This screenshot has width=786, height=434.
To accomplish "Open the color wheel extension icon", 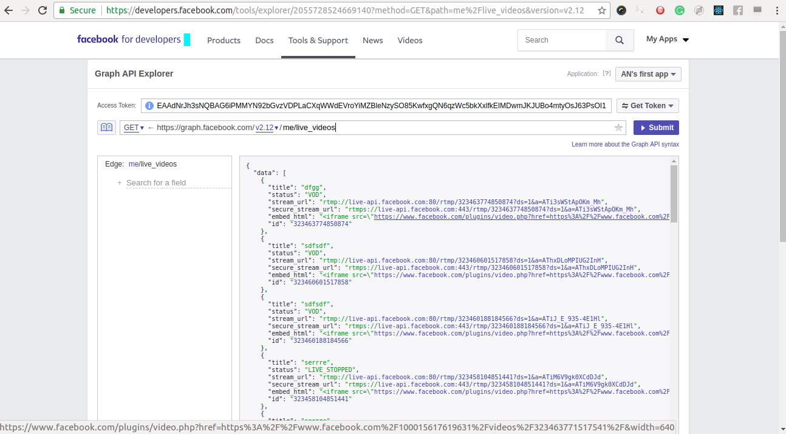I will click(x=621, y=10).
